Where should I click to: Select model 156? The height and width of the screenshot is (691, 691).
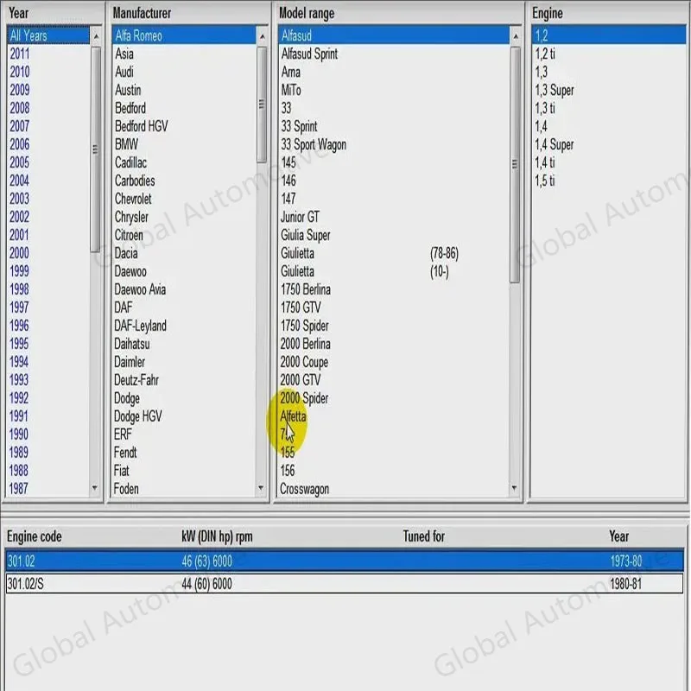(x=288, y=470)
